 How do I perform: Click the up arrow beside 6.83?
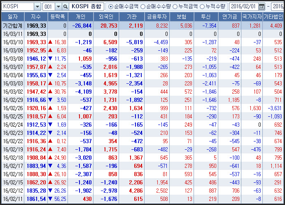click(50, 50)
